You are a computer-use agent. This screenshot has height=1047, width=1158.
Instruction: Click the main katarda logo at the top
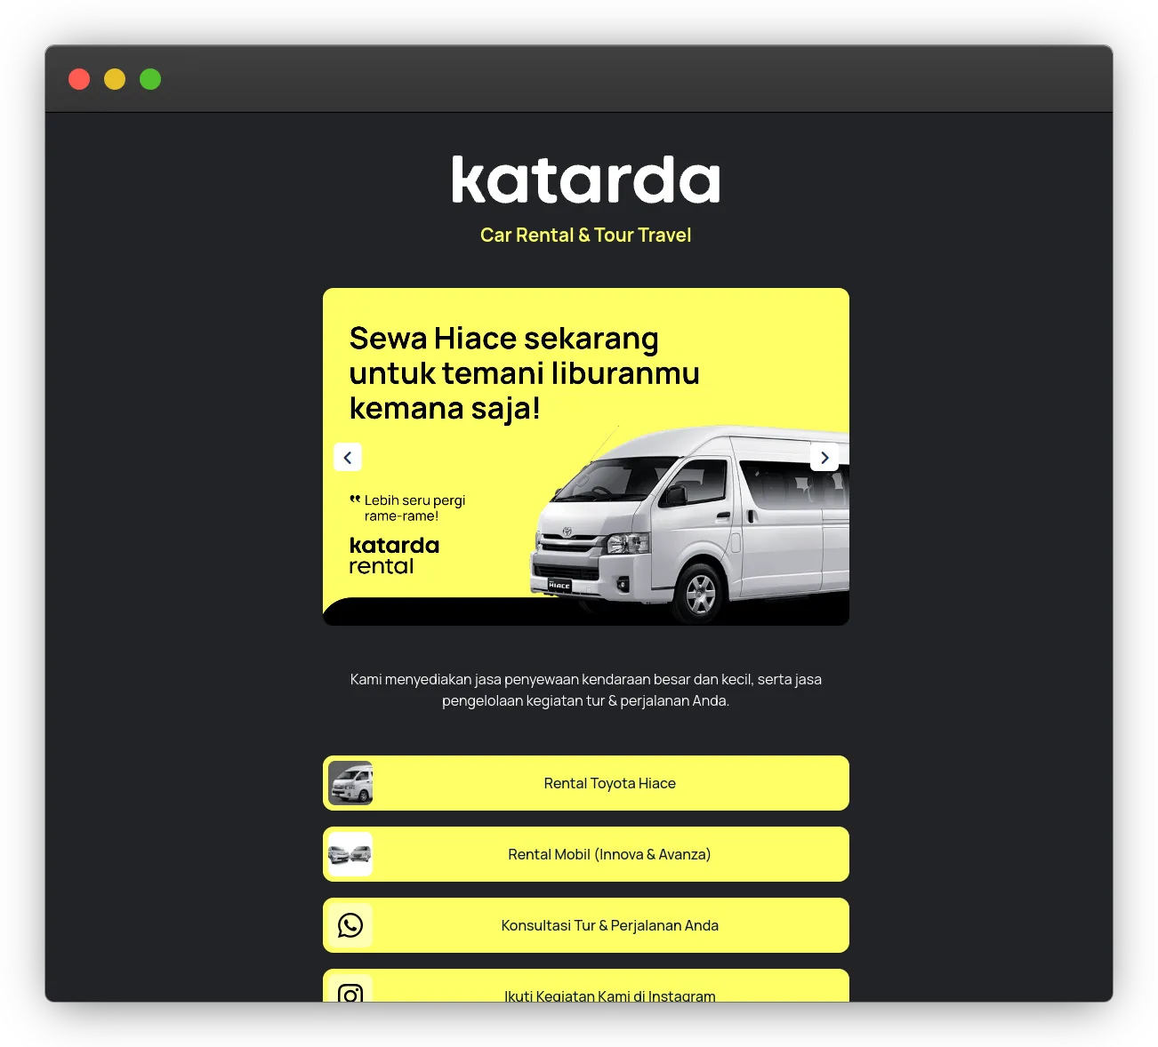(x=585, y=180)
